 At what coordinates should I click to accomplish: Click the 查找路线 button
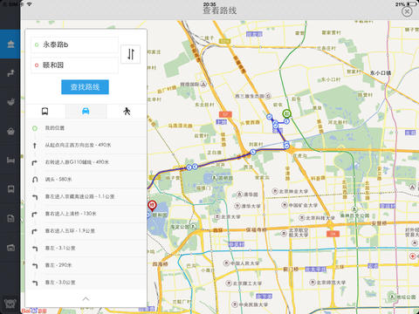(85, 87)
